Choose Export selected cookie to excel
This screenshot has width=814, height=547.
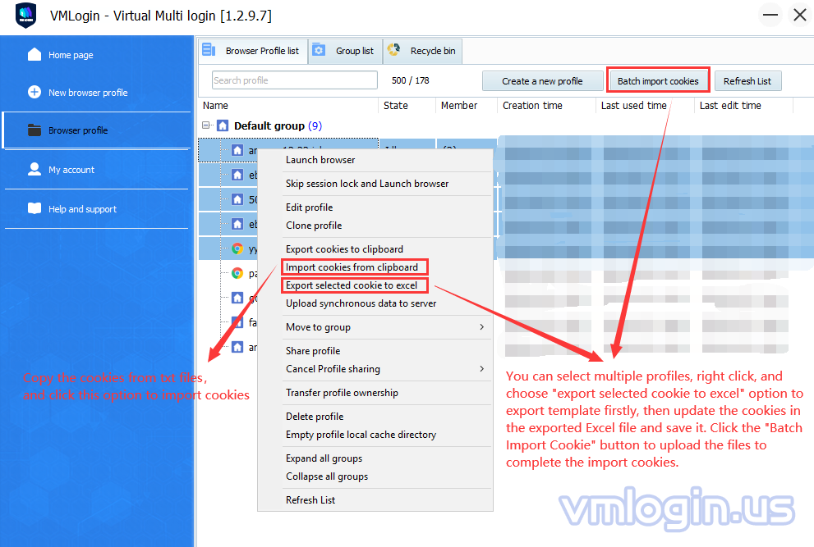(352, 285)
